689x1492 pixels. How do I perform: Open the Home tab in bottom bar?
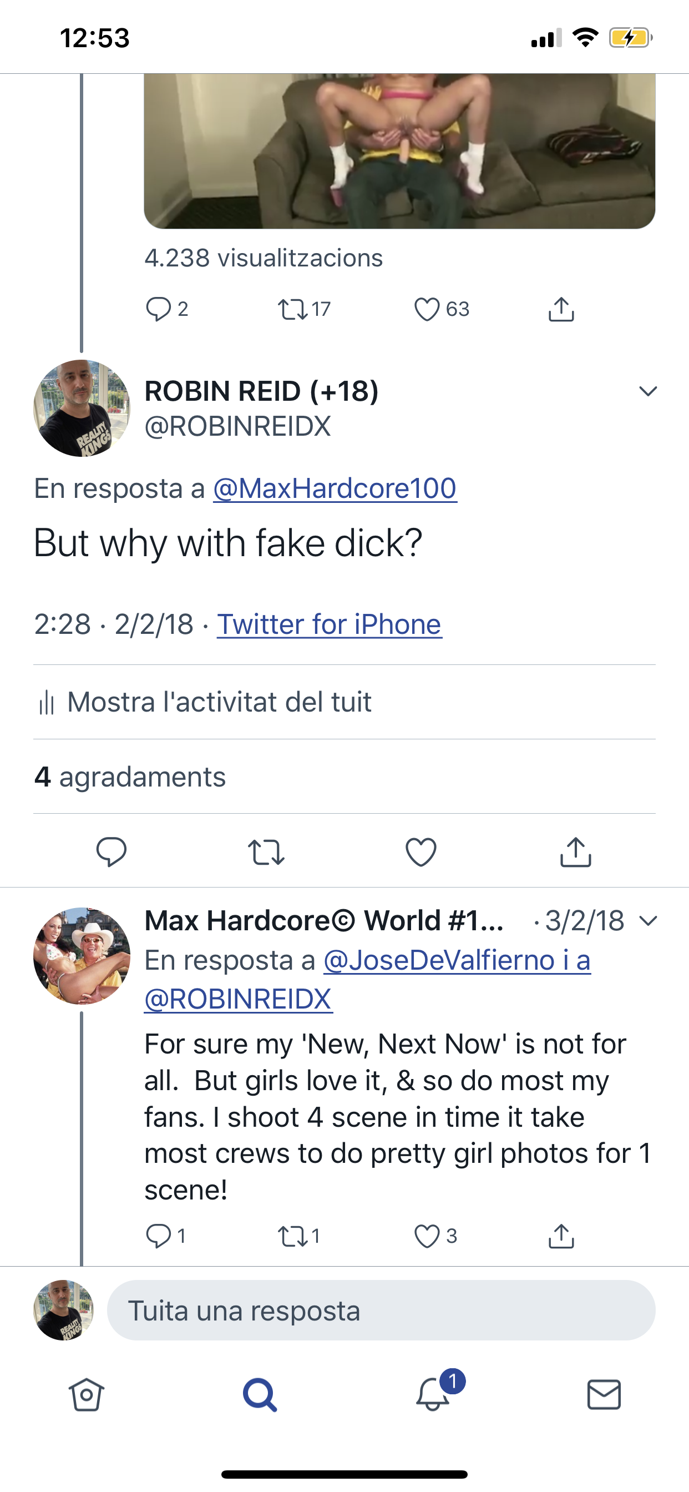(x=87, y=1394)
